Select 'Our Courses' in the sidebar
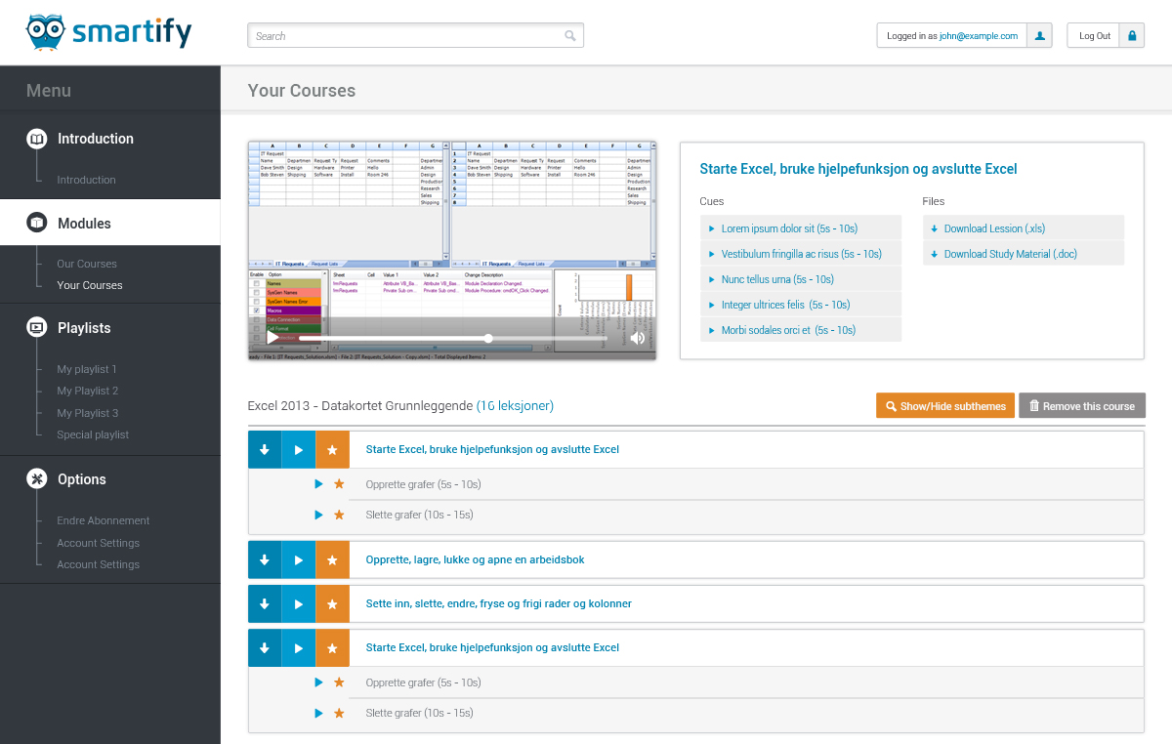 click(x=87, y=264)
